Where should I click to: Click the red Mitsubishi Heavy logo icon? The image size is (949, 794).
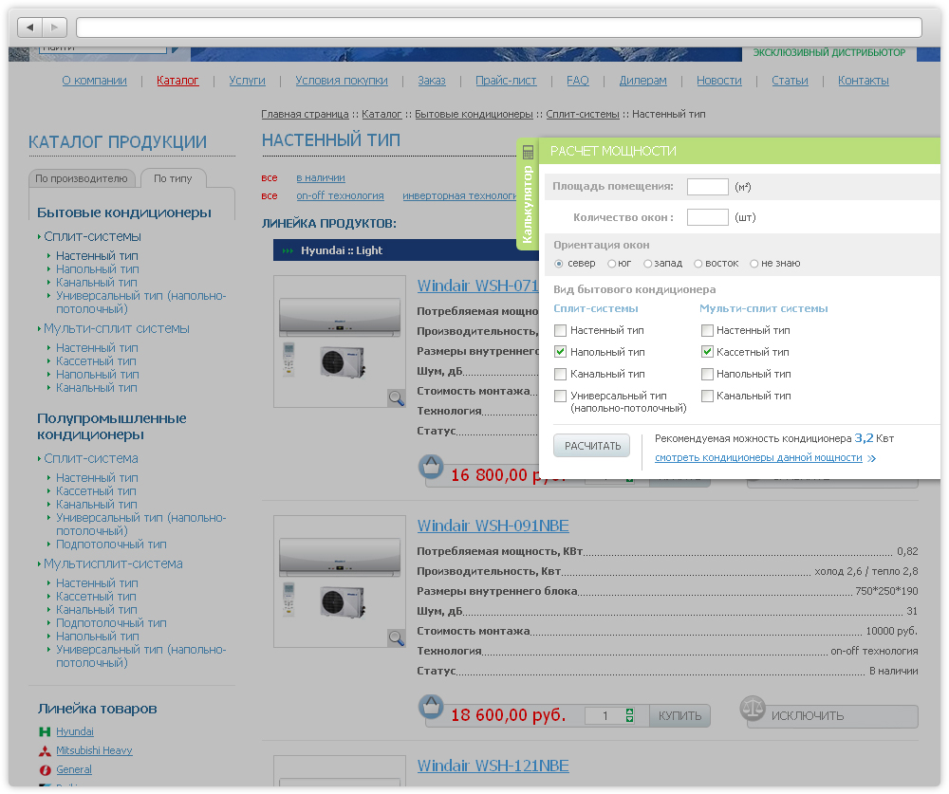click(x=45, y=751)
